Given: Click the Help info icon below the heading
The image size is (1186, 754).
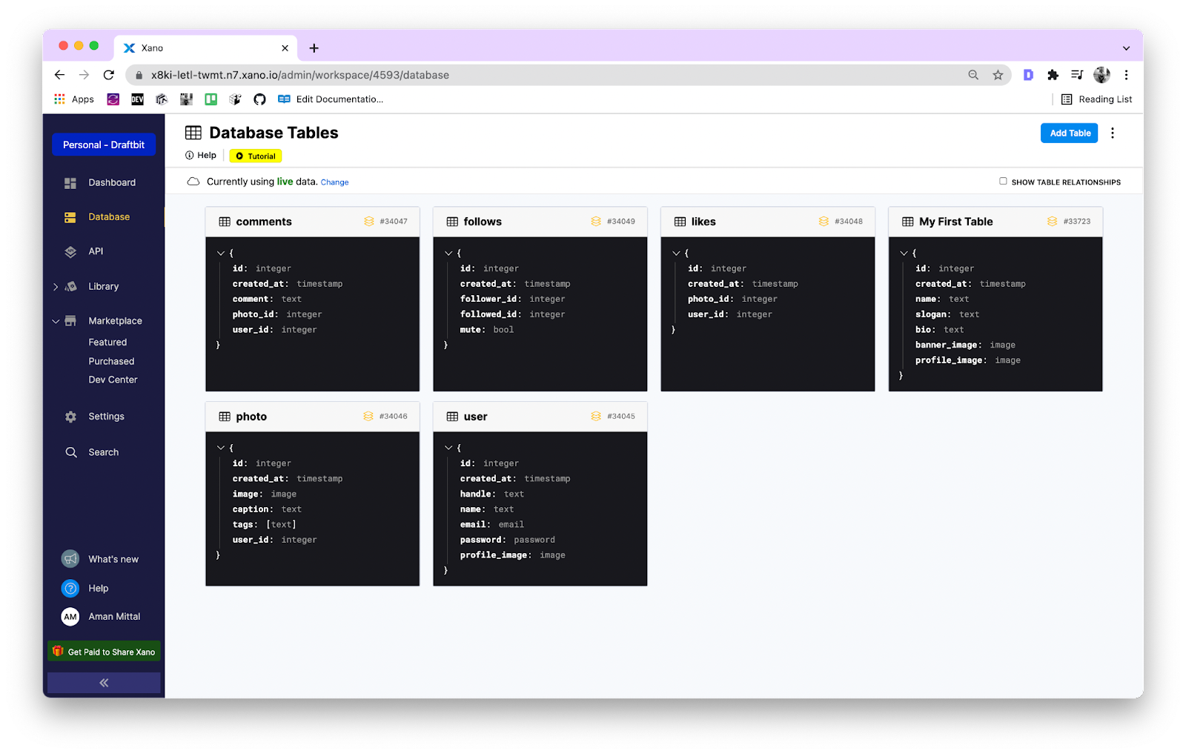Looking at the screenshot, I should [189, 155].
